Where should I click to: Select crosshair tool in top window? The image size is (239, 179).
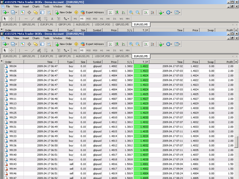11,19
